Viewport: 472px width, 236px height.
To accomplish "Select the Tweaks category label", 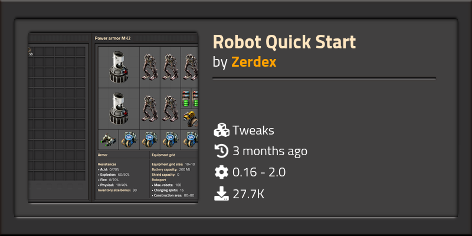I will pos(253,130).
